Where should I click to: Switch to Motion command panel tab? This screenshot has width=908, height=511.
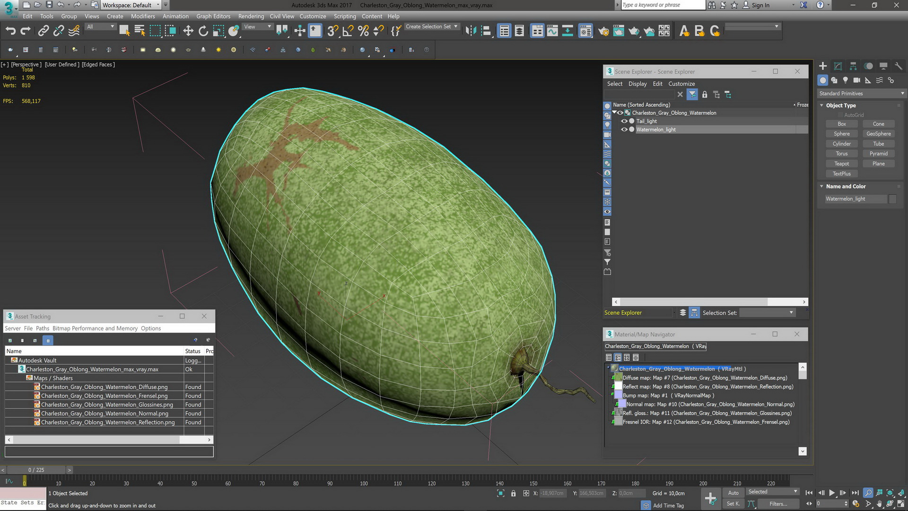point(868,66)
